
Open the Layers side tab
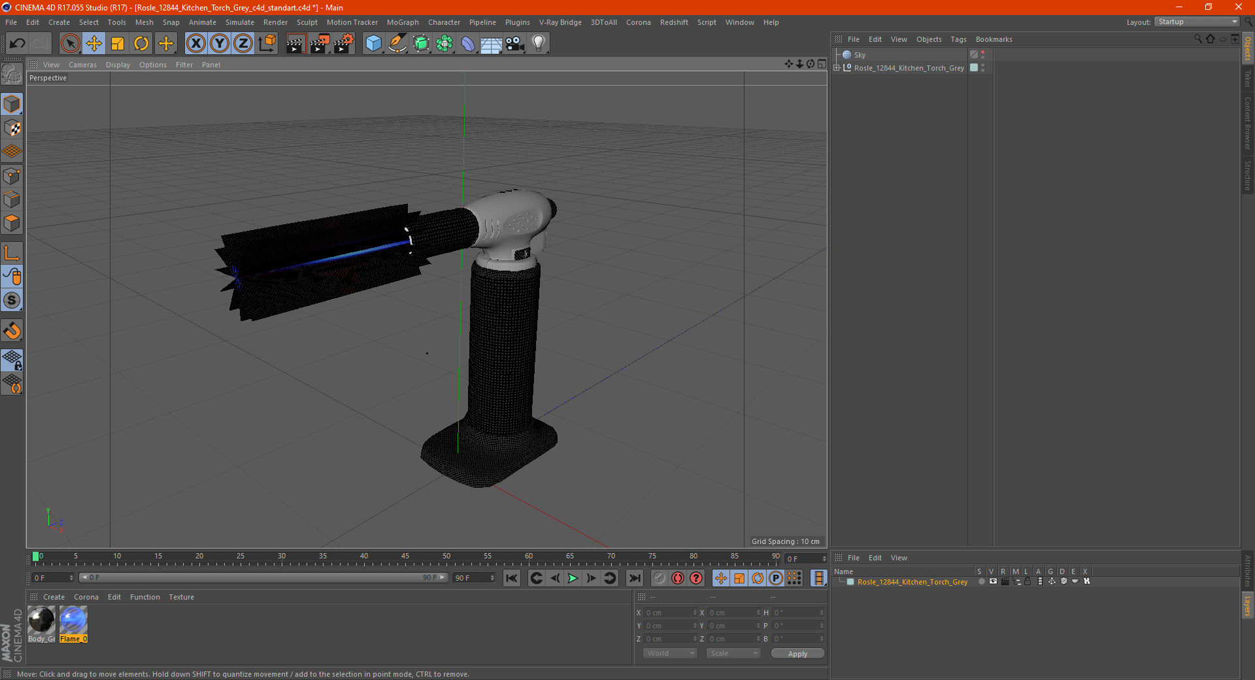(1248, 605)
